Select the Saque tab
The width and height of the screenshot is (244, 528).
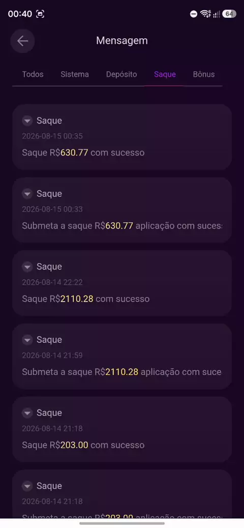[165, 74]
